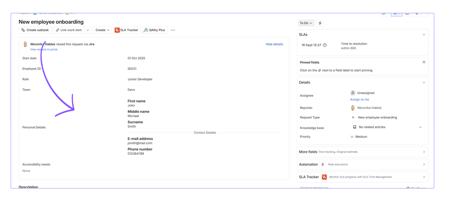Click the lightning bolt automation icon beside To Do
Image resolution: width=449 pixels, height=207 pixels.
320,23
